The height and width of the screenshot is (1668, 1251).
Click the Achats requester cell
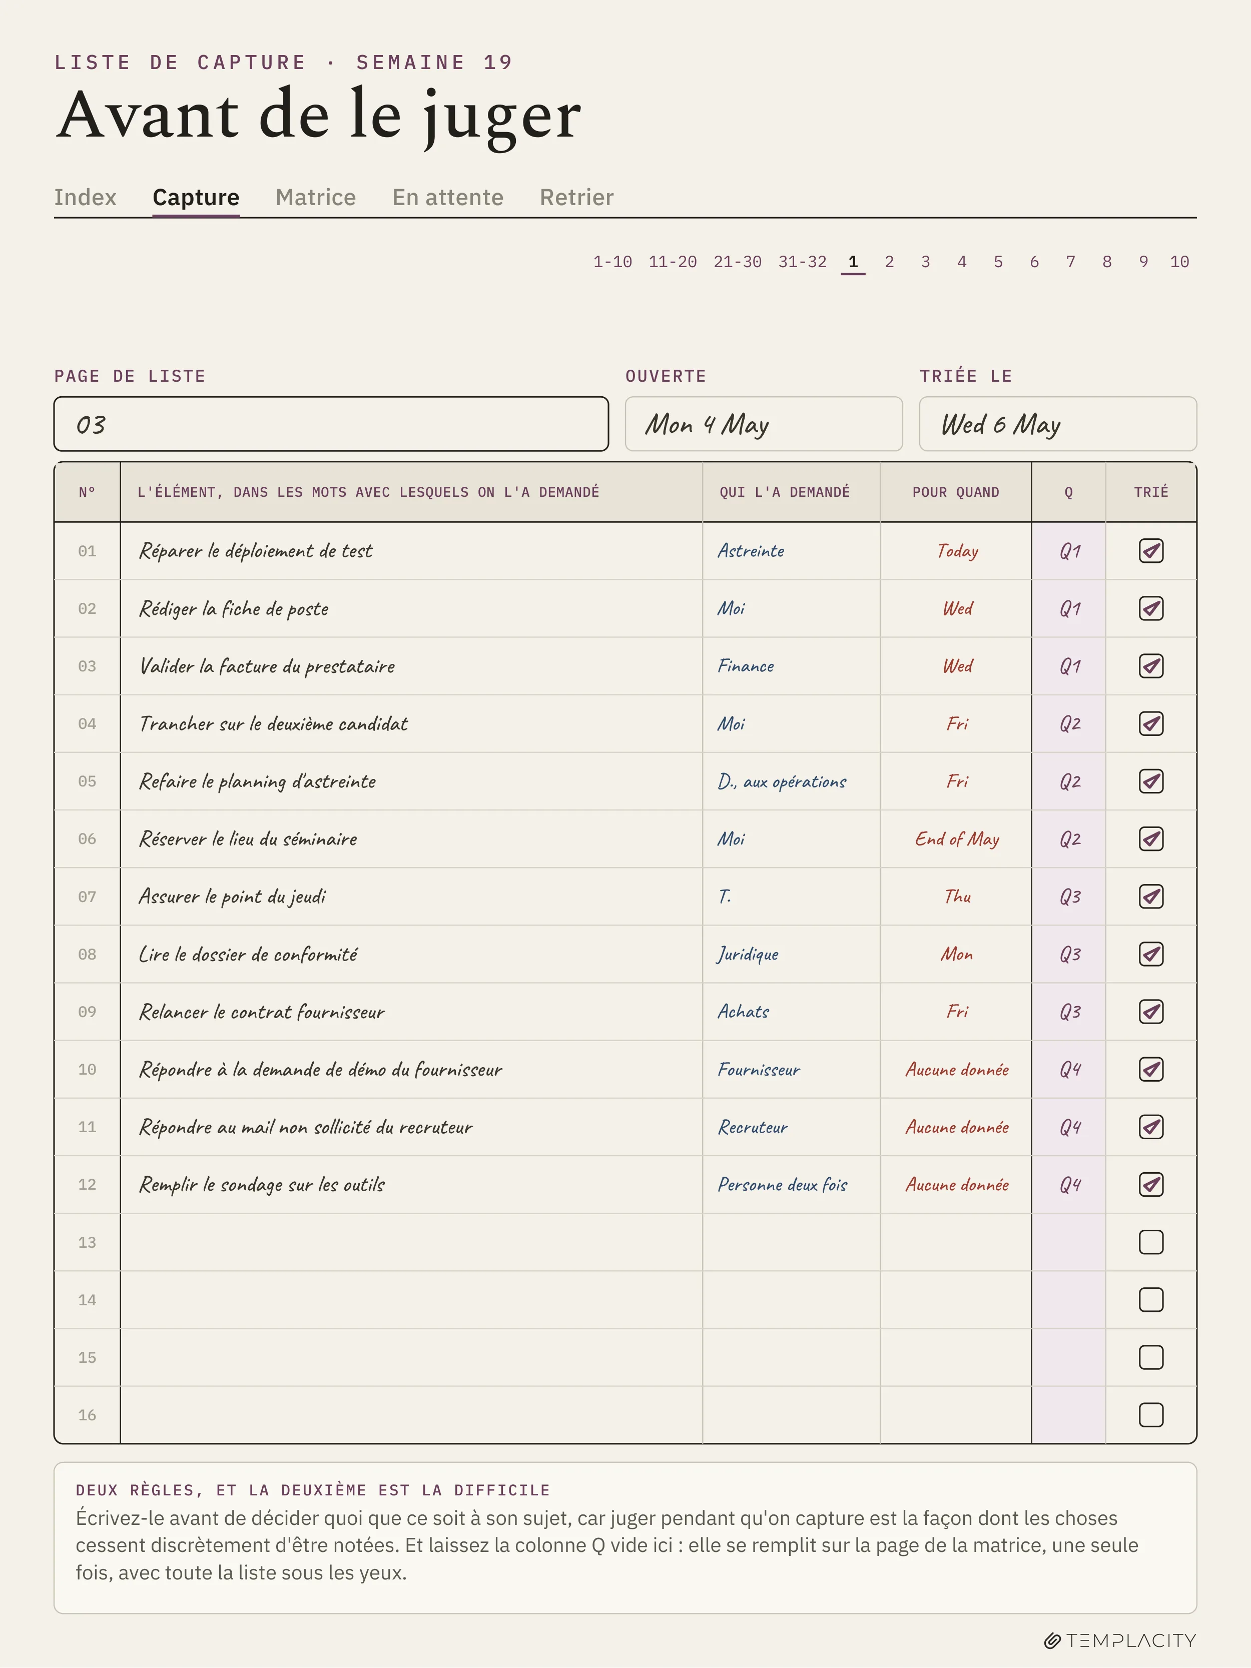791,1012
